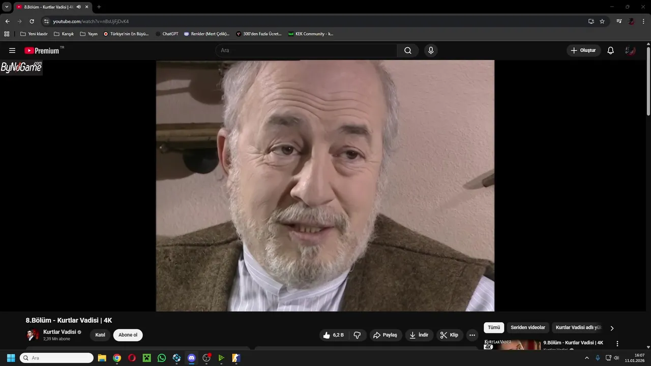Open Windows Start menu

(11, 358)
